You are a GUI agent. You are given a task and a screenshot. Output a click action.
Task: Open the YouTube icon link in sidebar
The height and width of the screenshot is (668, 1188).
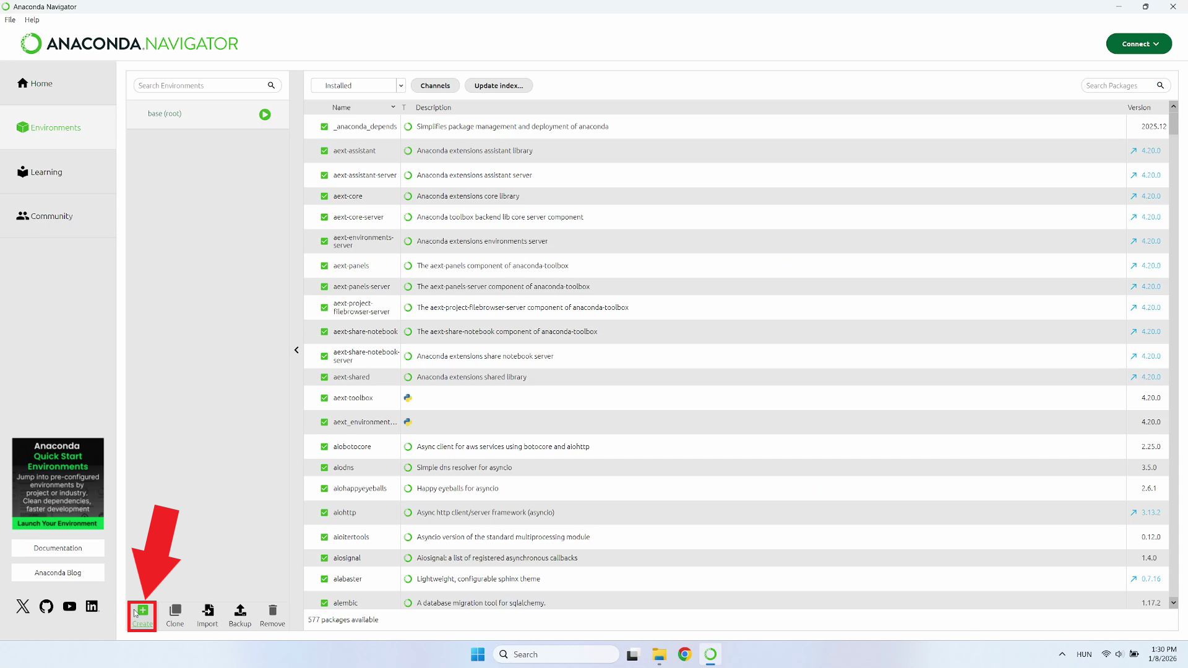tap(69, 606)
